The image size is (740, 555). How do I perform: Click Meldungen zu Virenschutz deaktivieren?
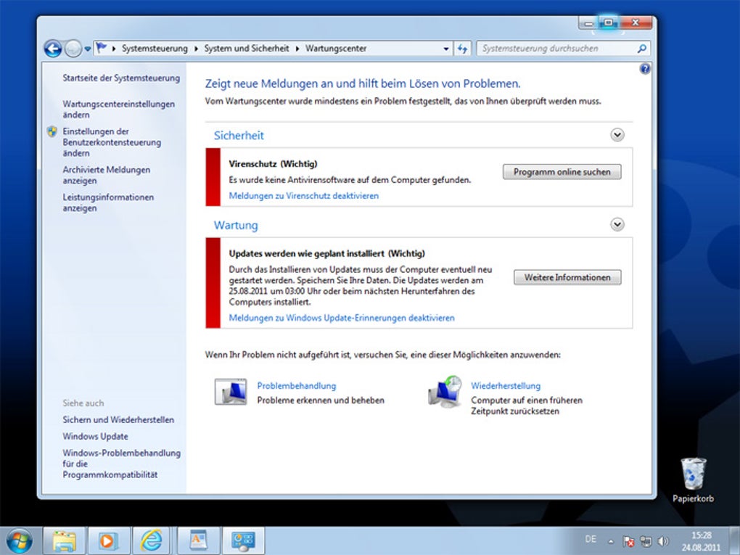tap(303, 196)
